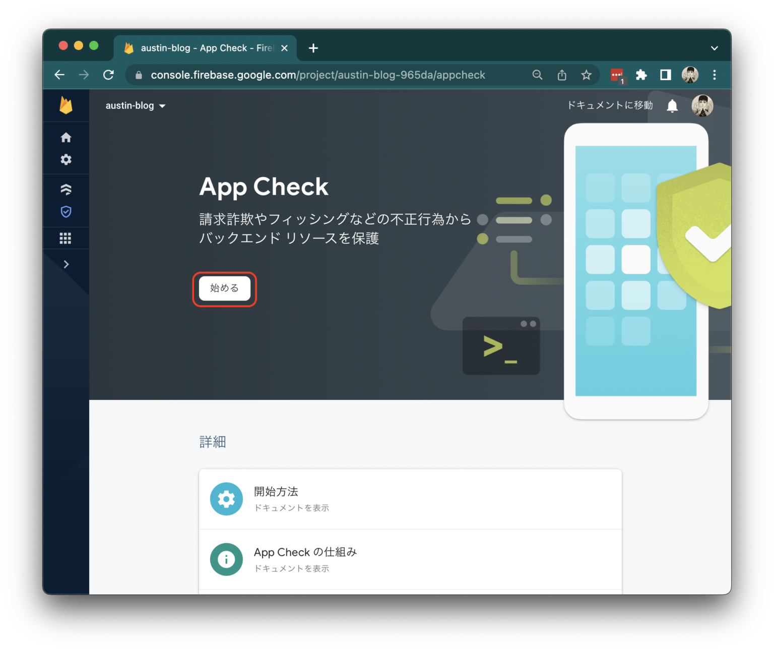Viewport: 774px width, 651px height.
Task: Open Firebase home from flame logo
Action: pyautogui.click(x=66, y=105)
